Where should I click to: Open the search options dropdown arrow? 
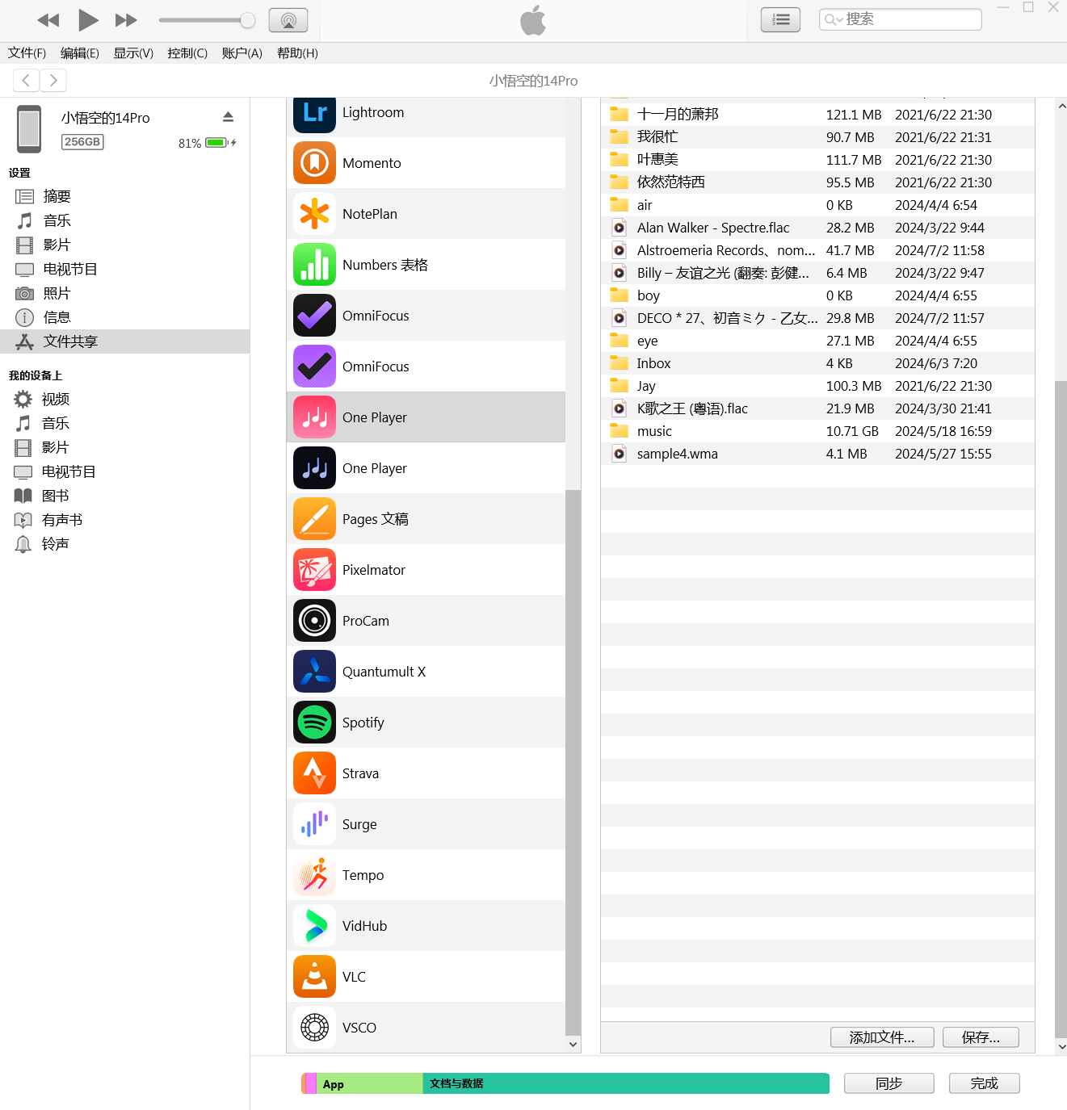click(840, 19)
